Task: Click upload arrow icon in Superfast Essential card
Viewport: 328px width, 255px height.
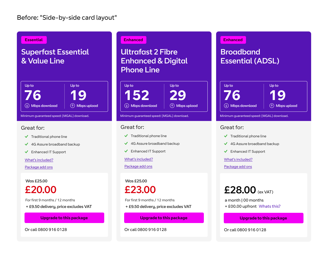Action: (73, 106)
